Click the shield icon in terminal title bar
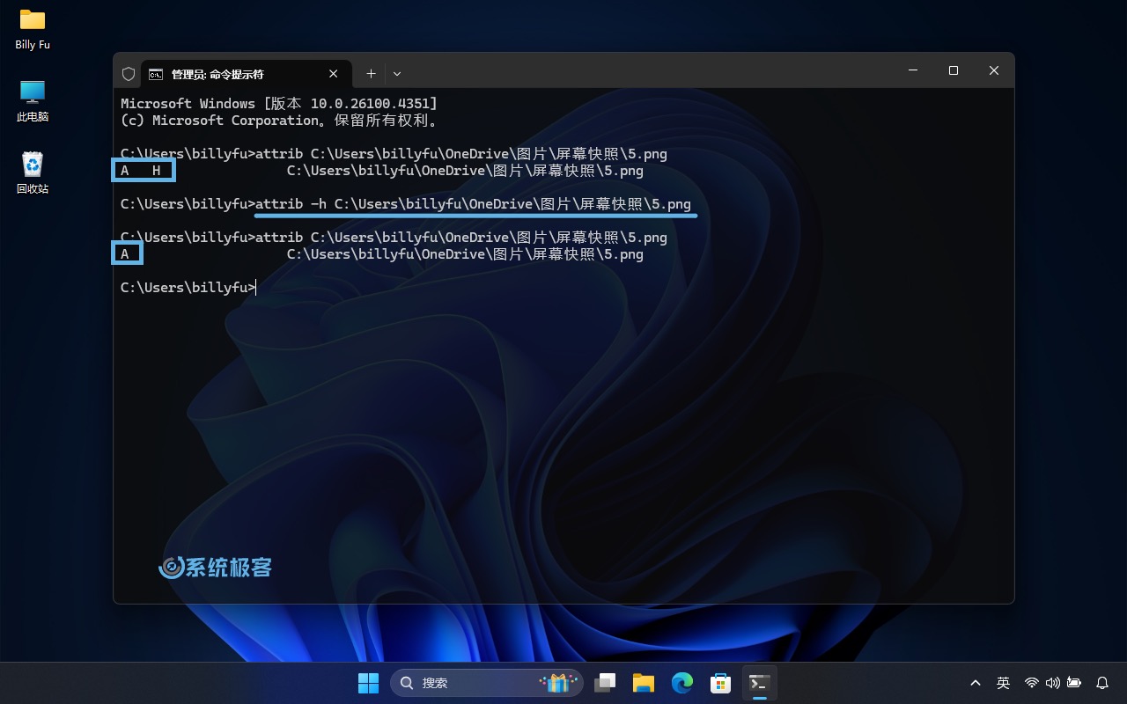The height and width of the screenshot is (704, 1127). 129,74
